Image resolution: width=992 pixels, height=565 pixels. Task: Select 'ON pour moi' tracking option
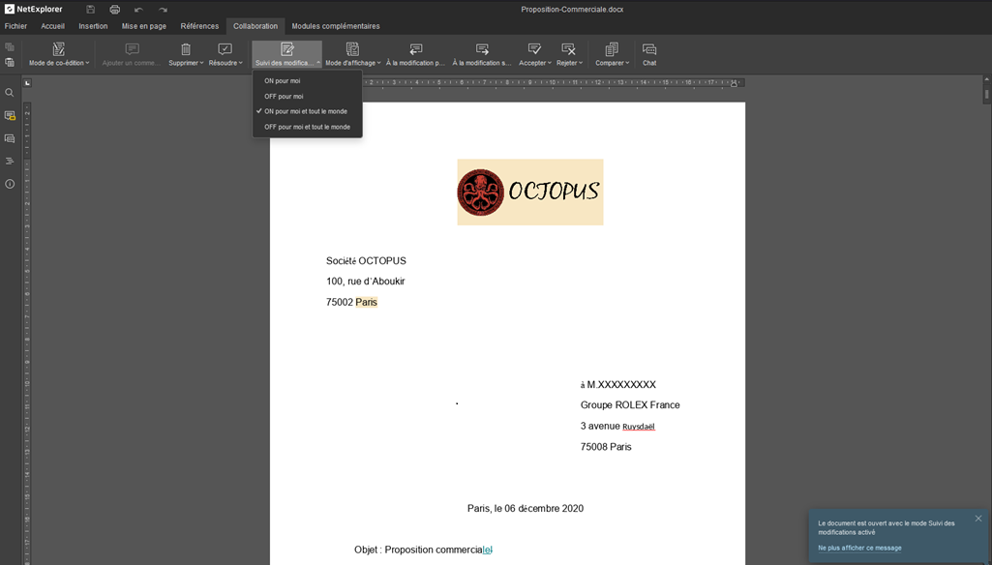(283, 80)
